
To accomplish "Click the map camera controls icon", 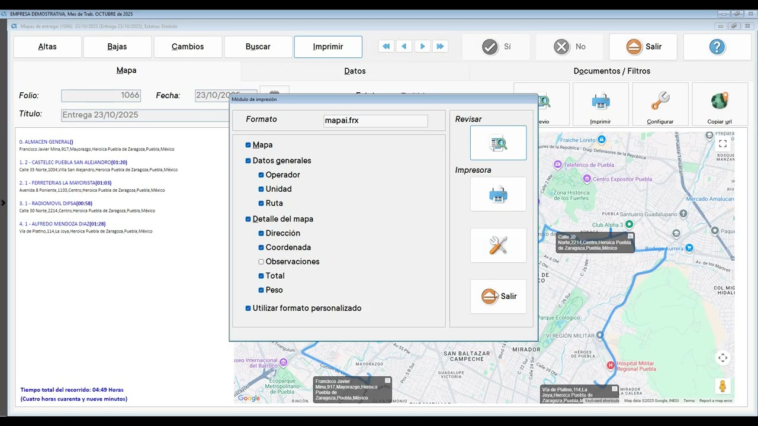I will [x=722, y=358].
